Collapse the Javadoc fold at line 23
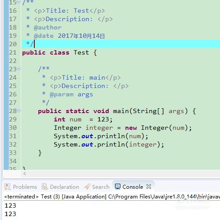This screenshot has height=220, width=220. (x=19, y=69)
